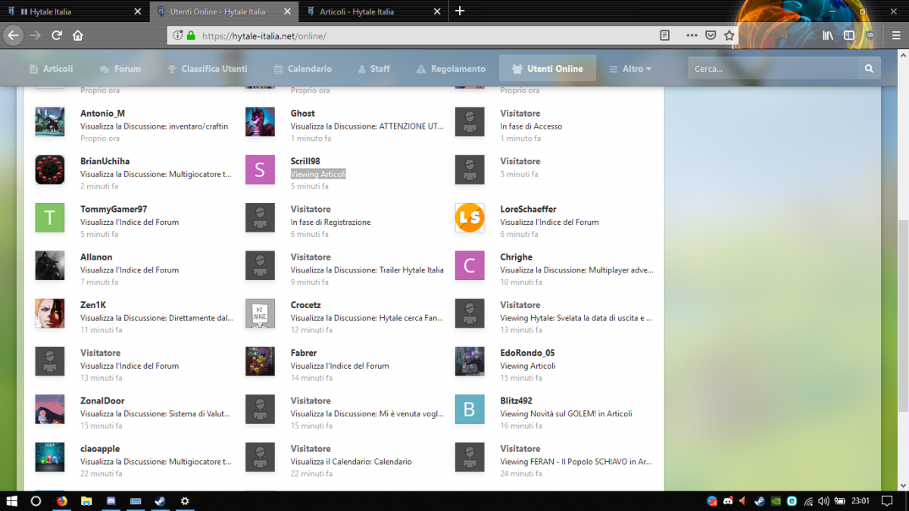Open TommyGamer97 profile link
909x511 pixels.
[x=114, y=209]
